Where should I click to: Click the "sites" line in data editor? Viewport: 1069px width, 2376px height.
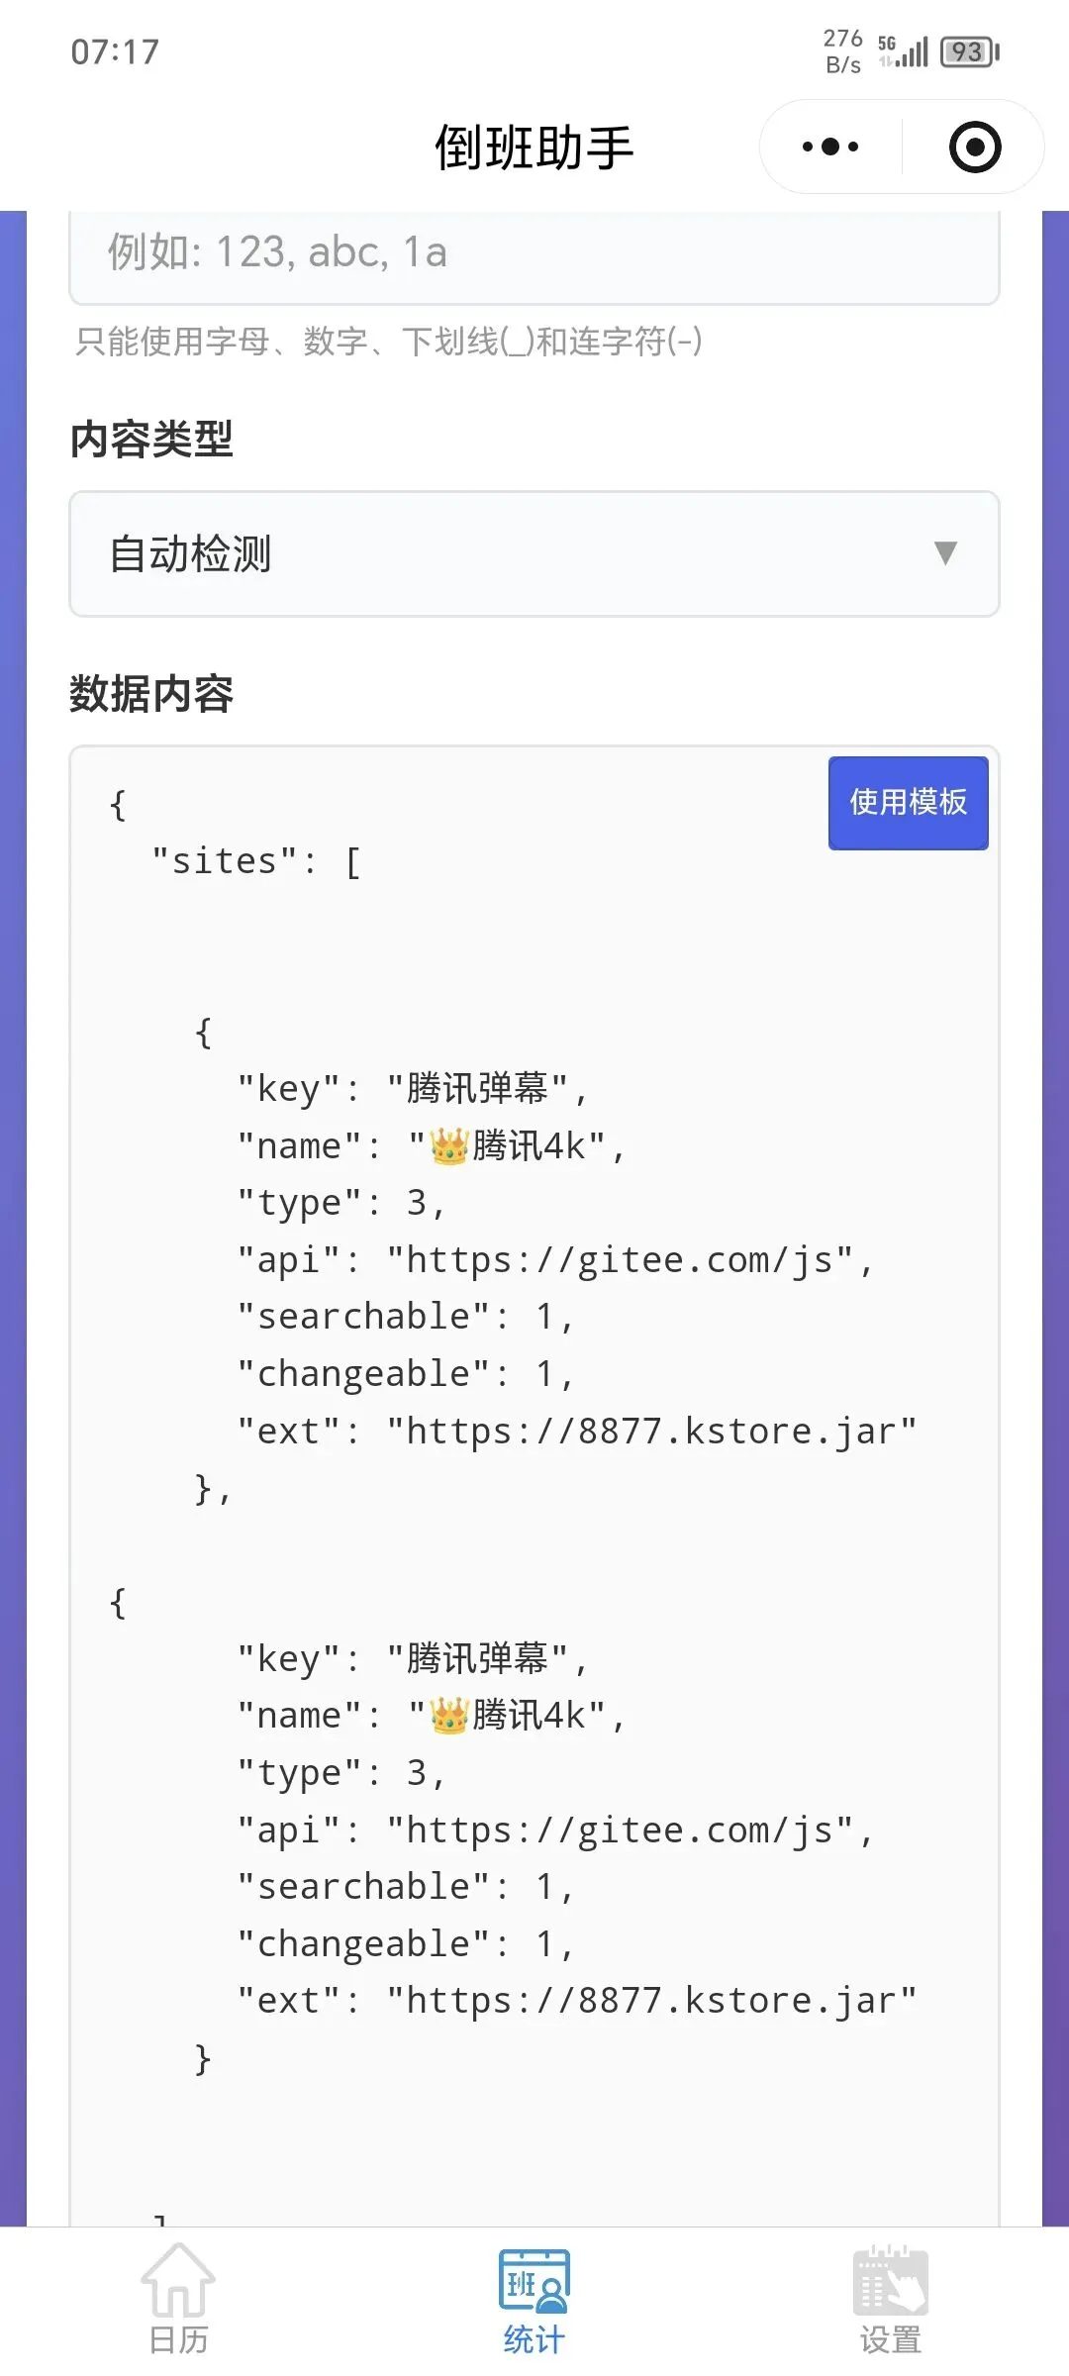[x=257, y=861]
